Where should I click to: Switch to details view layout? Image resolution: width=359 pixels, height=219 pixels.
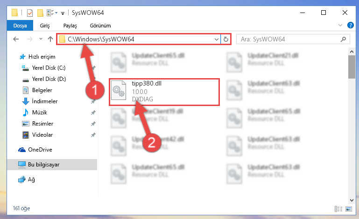338,209
